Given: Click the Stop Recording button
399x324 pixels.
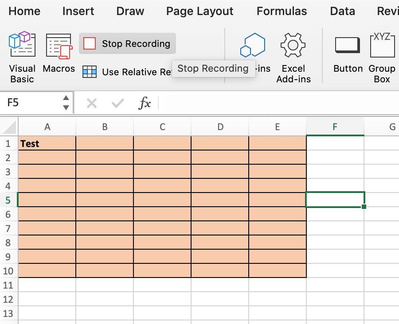Looking at the screenshot, I should tap(128, 43).
